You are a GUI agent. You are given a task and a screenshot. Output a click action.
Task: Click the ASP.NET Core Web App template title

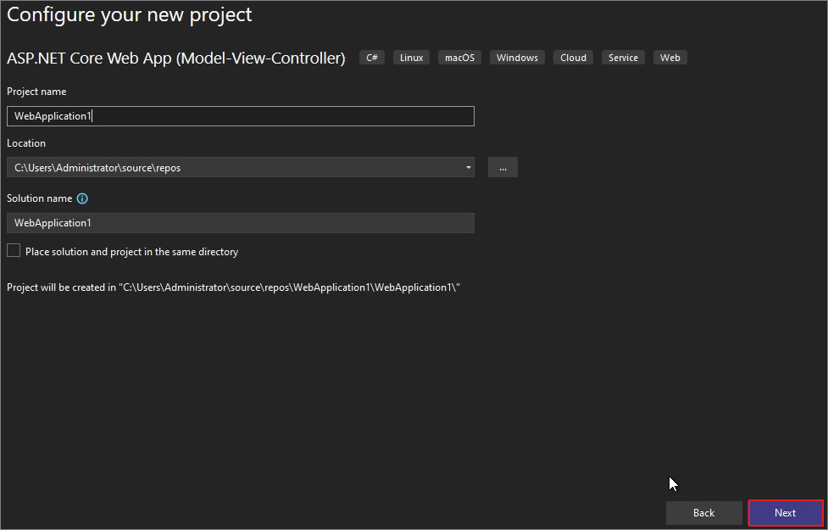[x=175, y=58]
